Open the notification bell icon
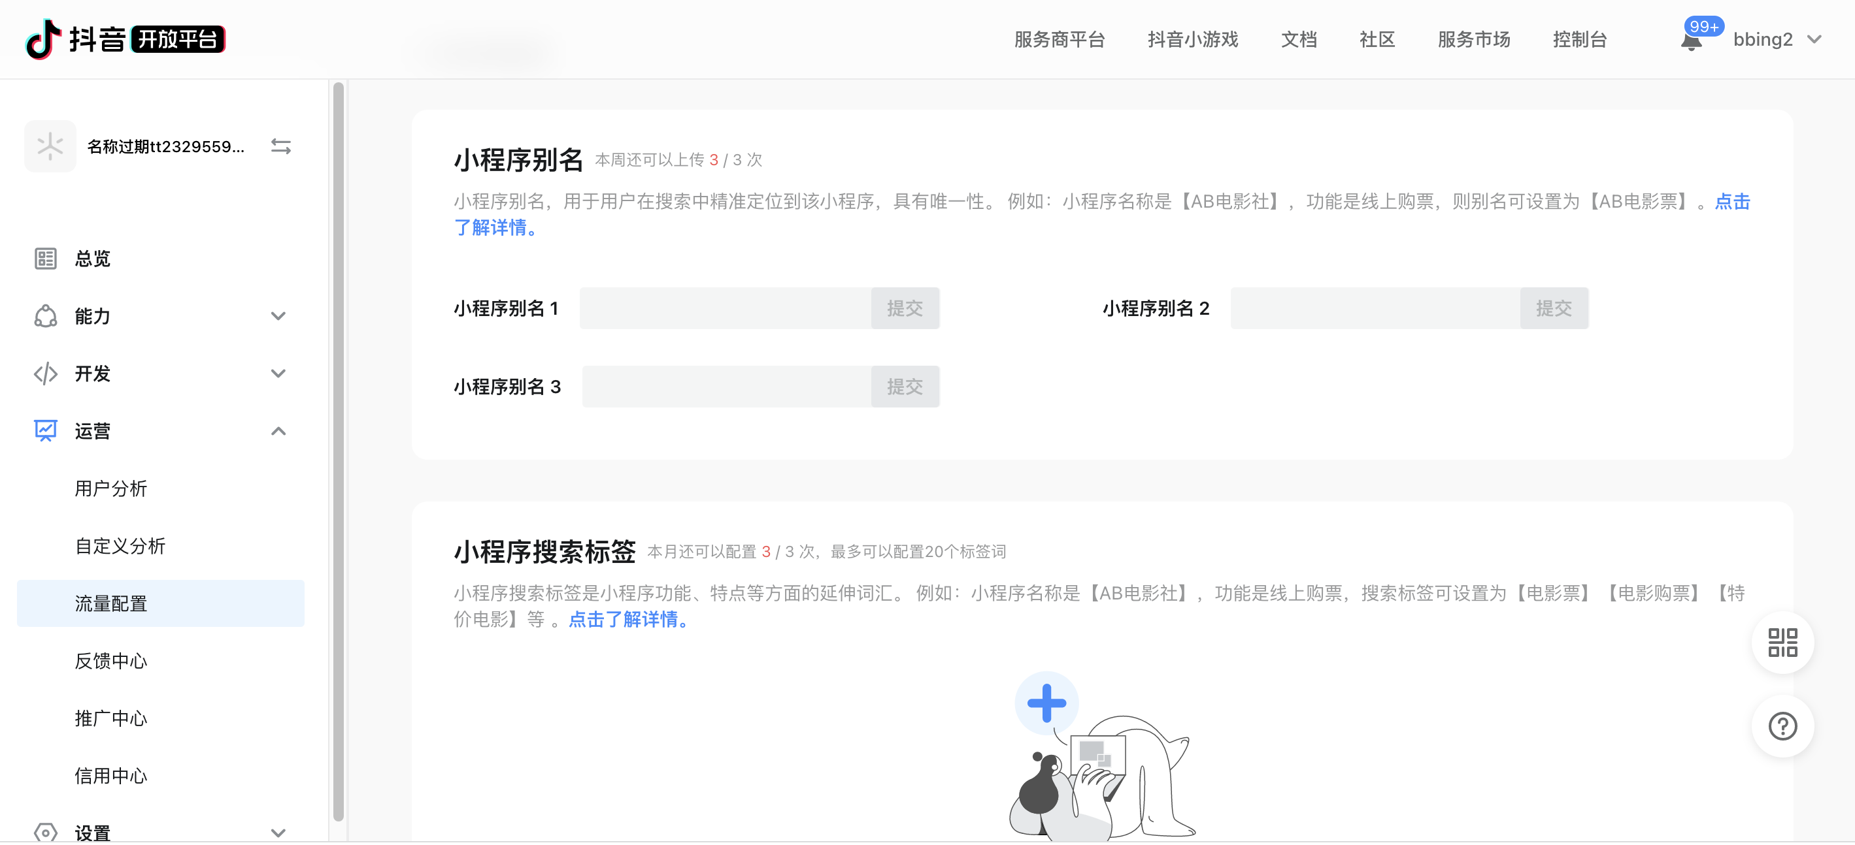This screenshot has width=1855, height=845. pos(1691,42)
